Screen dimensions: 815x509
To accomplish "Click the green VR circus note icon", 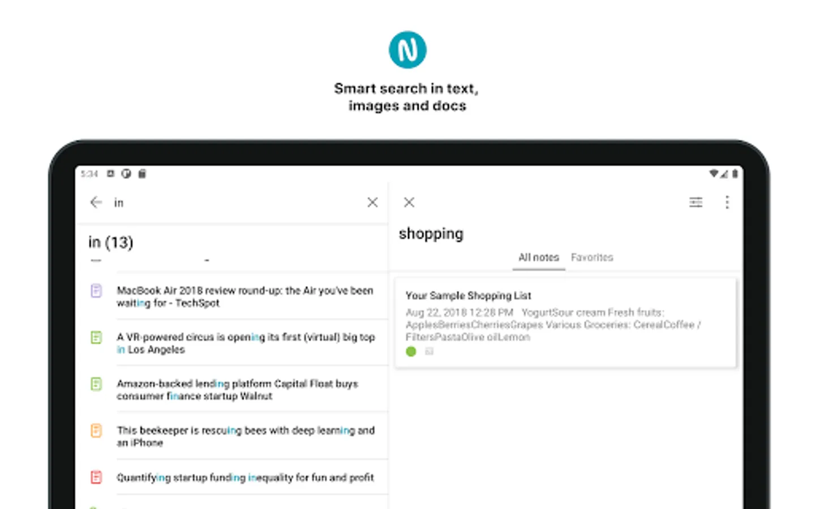I will [x=96, y=338].
